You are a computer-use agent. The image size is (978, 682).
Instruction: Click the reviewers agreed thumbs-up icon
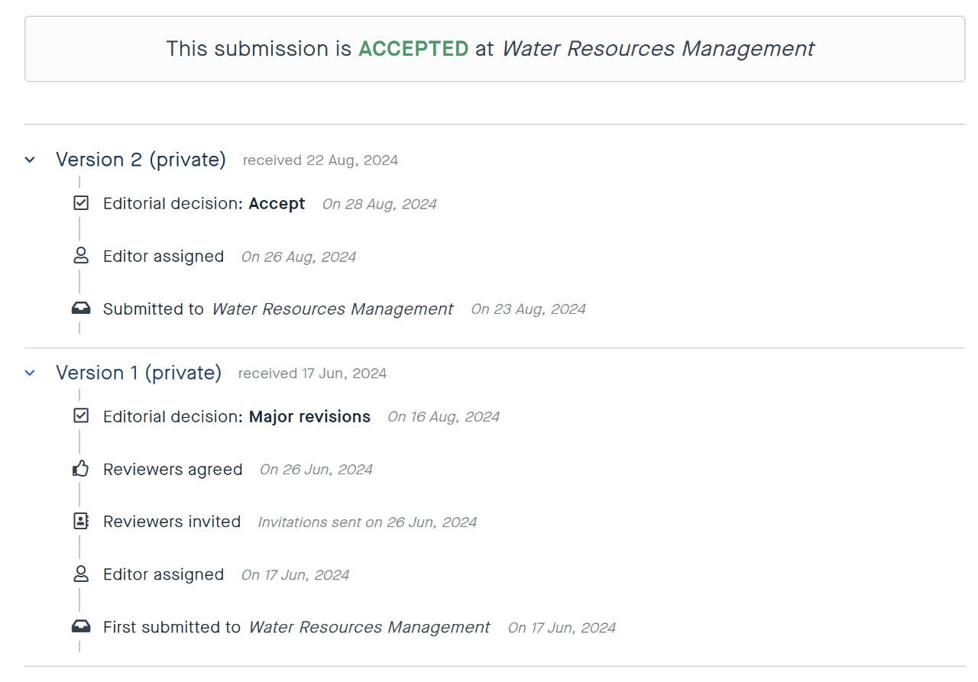coord(80,469)
